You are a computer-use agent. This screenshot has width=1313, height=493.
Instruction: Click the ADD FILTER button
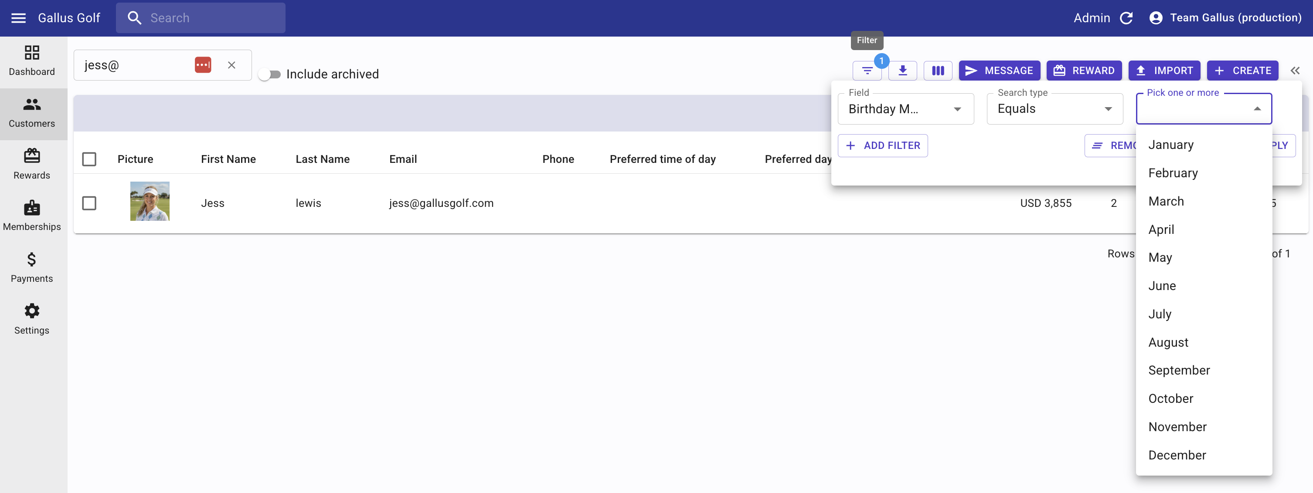pos(882,145)
